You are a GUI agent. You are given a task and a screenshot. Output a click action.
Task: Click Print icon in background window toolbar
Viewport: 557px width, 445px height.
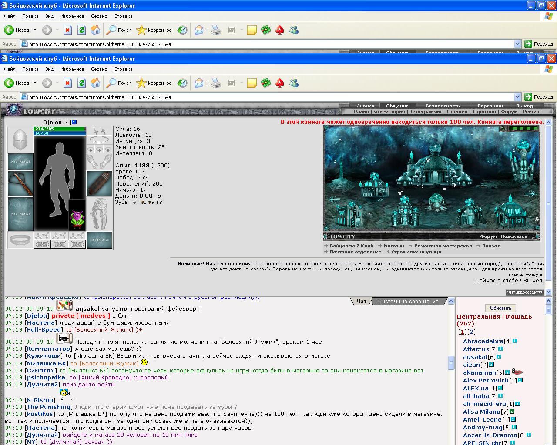click(216, 30)
